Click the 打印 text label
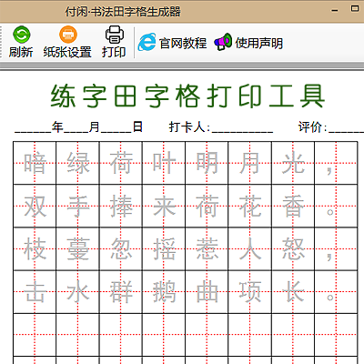 pyautogui.click(x=114, y=52)
